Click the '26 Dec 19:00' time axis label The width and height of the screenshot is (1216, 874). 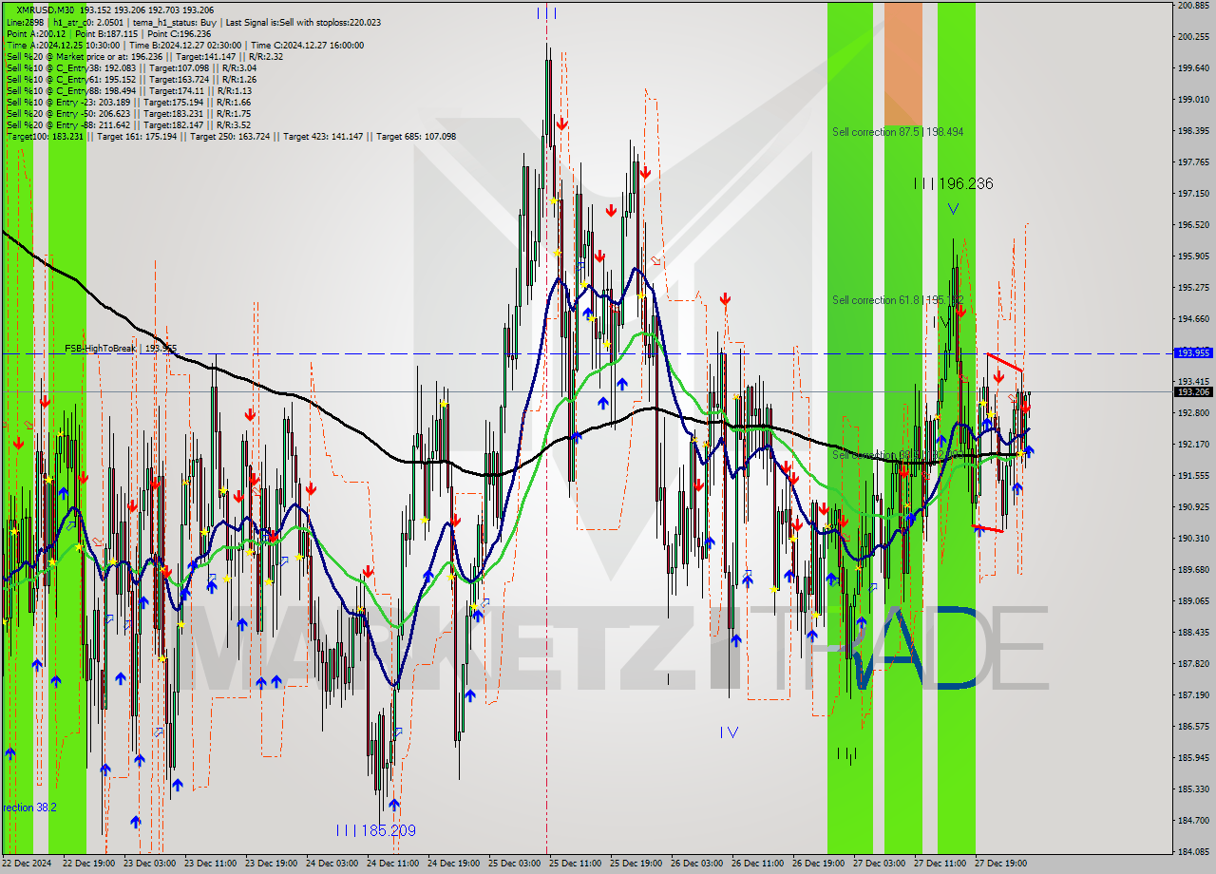tap(819, 864)
